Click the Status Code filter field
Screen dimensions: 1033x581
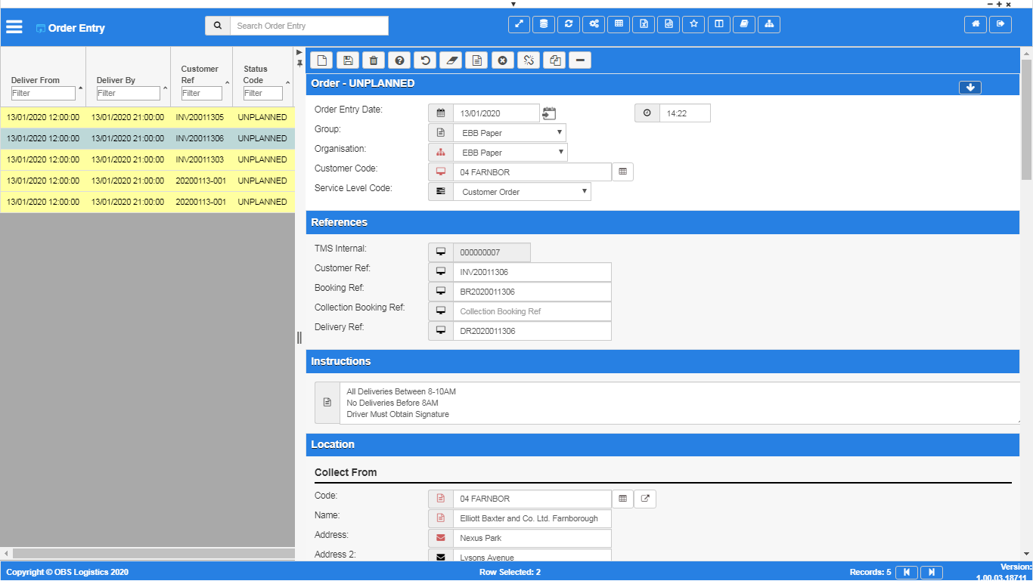(x=263, y=93)
